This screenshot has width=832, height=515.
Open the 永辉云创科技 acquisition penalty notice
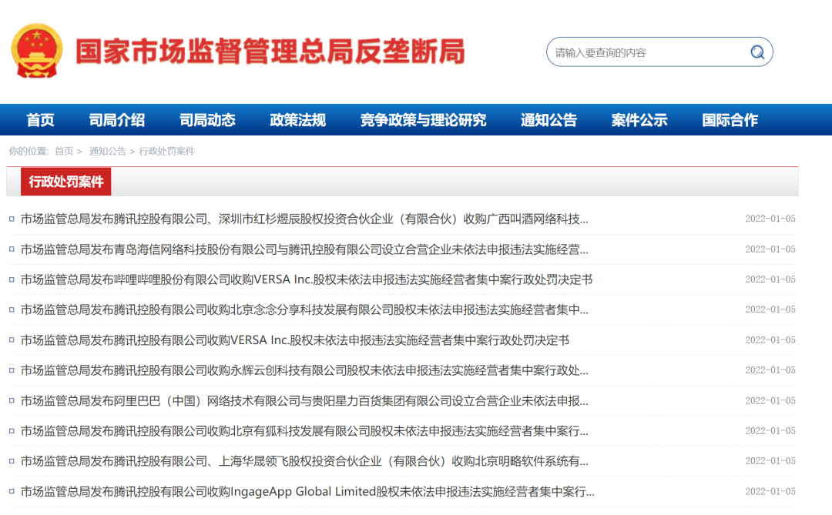(304, 370)
